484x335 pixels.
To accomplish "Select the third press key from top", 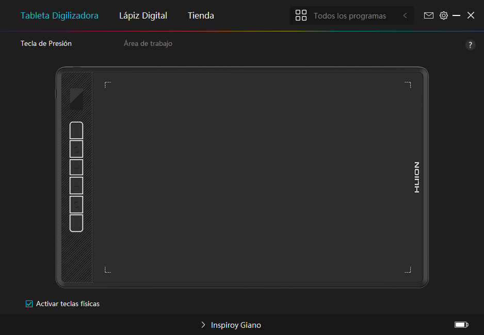I will (76, 167).
